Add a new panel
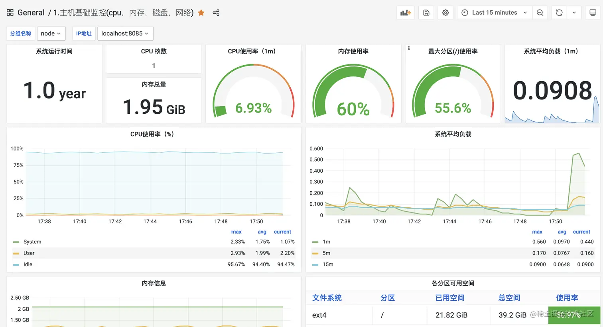This screenshot has width=603, height=327. 406,13
